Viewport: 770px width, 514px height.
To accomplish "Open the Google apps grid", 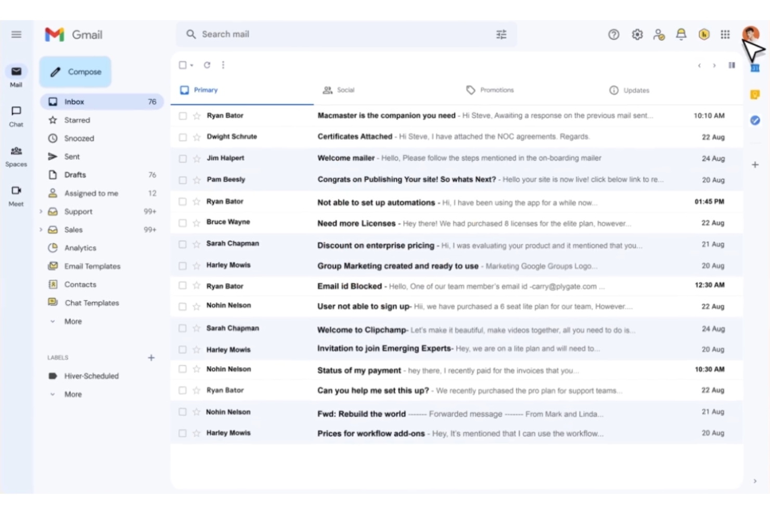I will (725, 34).
